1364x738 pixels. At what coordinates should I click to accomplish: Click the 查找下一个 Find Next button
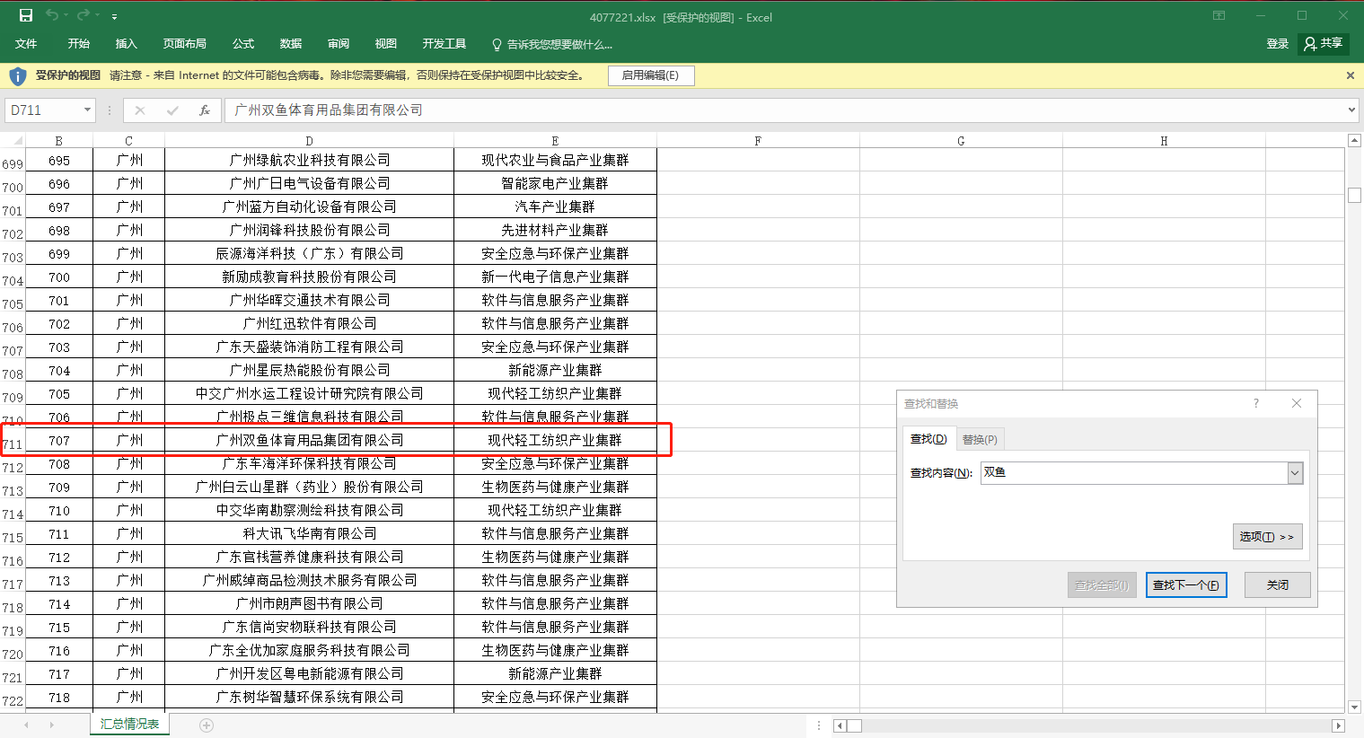click(x=1186, y=585)
